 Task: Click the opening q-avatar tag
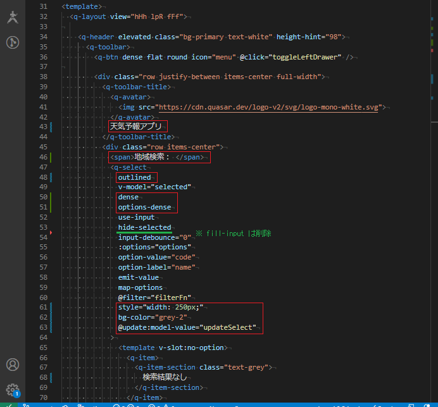[x=130, y=97]
